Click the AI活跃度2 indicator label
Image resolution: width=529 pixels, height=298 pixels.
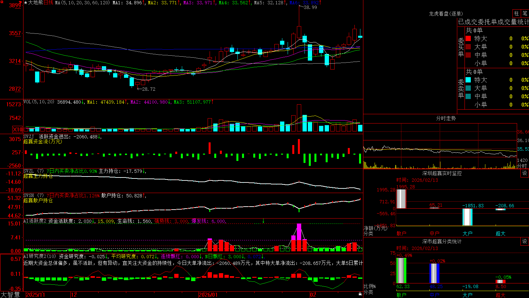point(35,221)
